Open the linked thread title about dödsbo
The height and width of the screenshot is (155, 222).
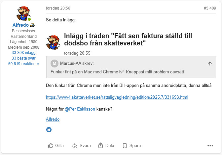(x=128, y=40)
